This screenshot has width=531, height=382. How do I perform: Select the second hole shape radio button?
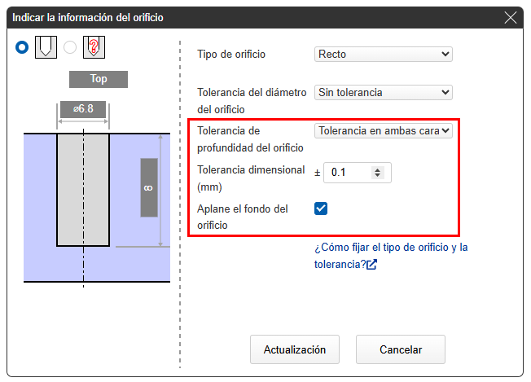pos(70,47)
